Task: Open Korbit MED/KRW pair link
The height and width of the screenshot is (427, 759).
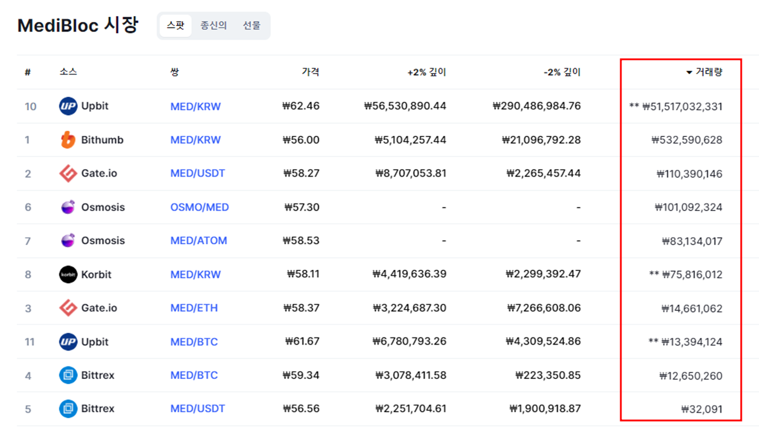Action: (x=196, y=275)
